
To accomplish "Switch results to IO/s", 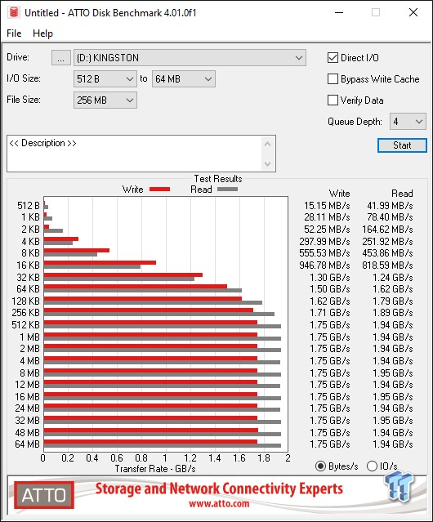I will [x=372, y=466].
